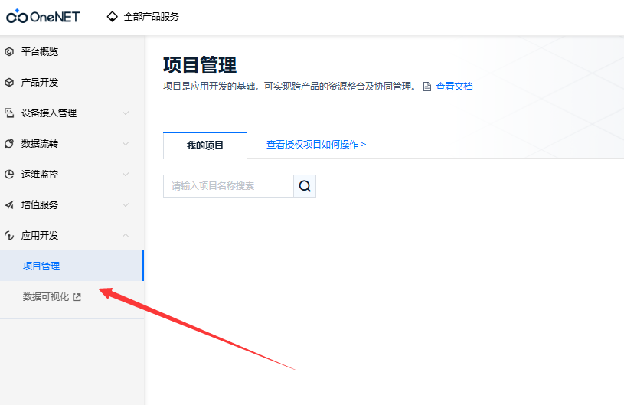Switch to the 我的项目 tab
Image resolution: width=624 pixels, height=405 pixels.
pyautogui.click(x=205, y=145)
